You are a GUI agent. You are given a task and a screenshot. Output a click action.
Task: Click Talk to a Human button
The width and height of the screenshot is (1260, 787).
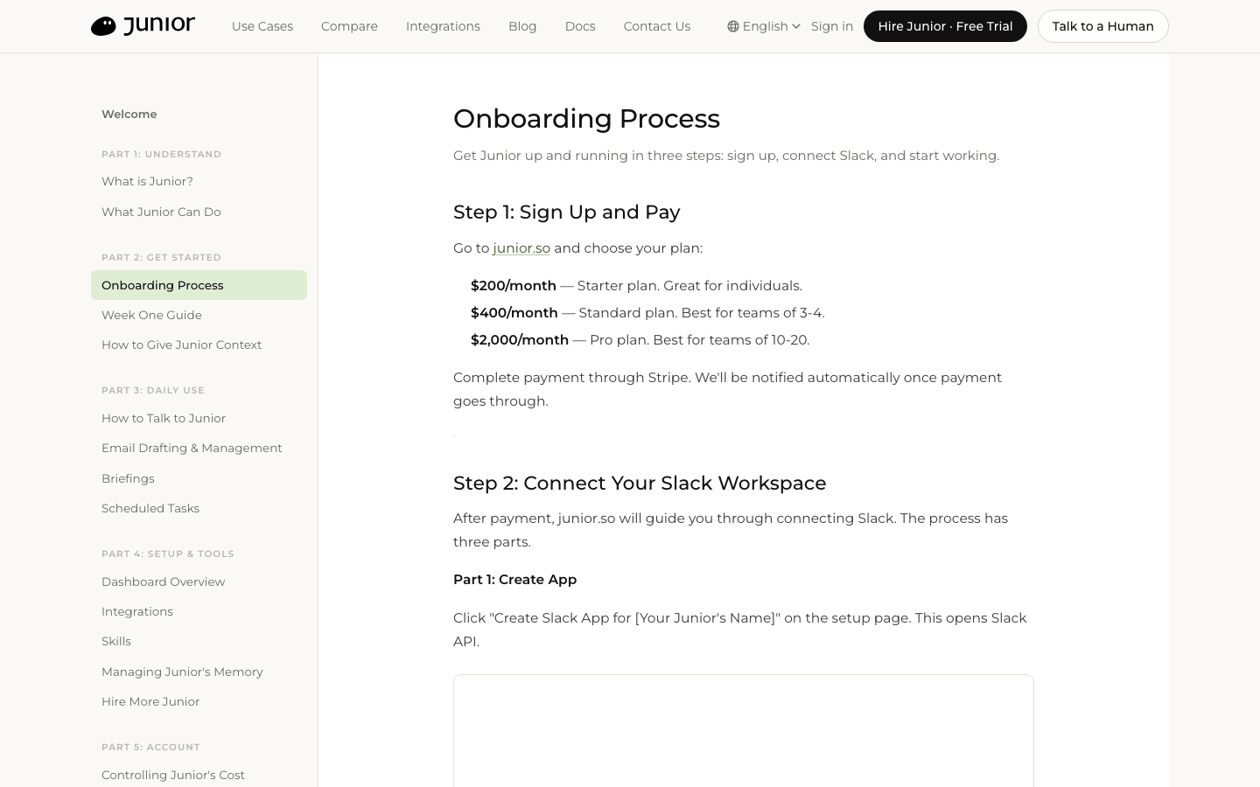(1102, 26)
